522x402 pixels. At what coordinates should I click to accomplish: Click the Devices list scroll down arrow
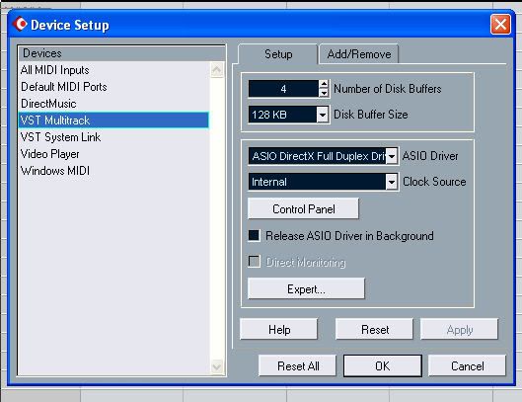tap(217, 366)
